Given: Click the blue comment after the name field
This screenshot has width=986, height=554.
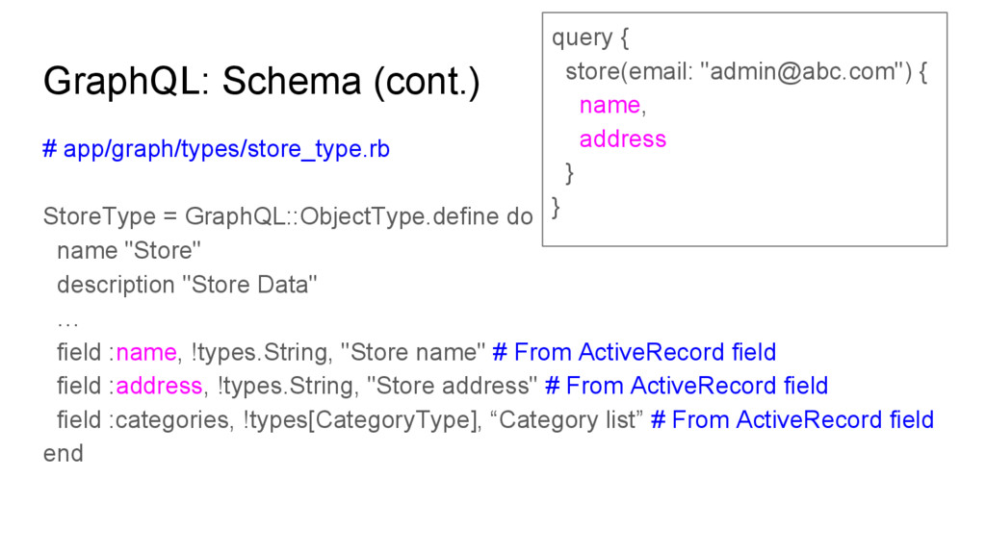Looking at the screenshot, I should [635, 352].
